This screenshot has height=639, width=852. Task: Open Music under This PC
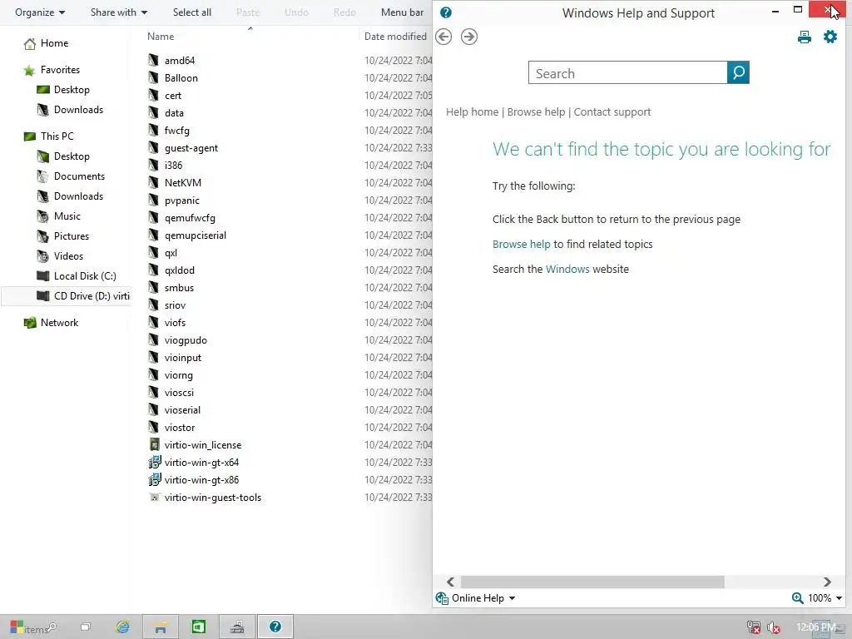pyautogui.click(x=67, y=216)
